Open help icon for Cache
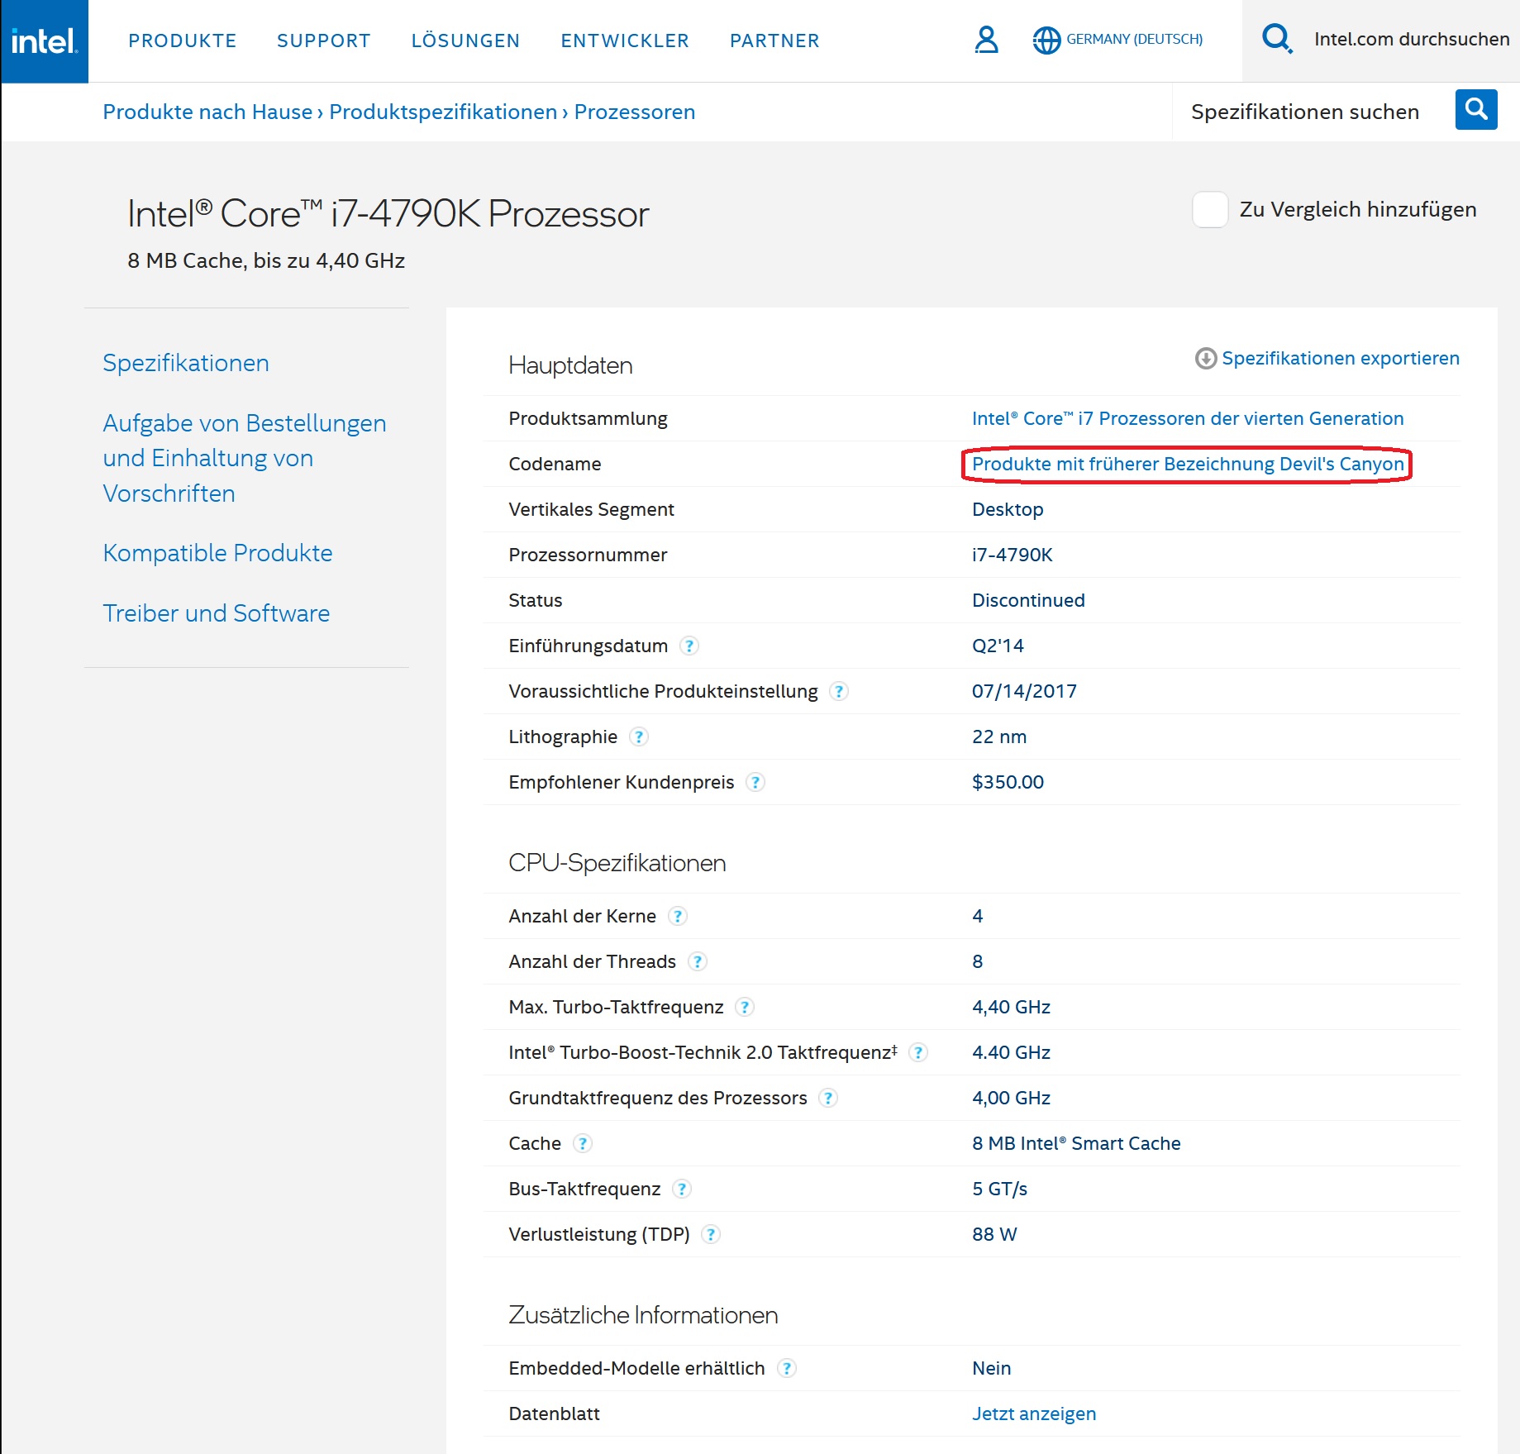Image resolution: width=1520 pixels, height=1454 pixels. coord(583,1143)
